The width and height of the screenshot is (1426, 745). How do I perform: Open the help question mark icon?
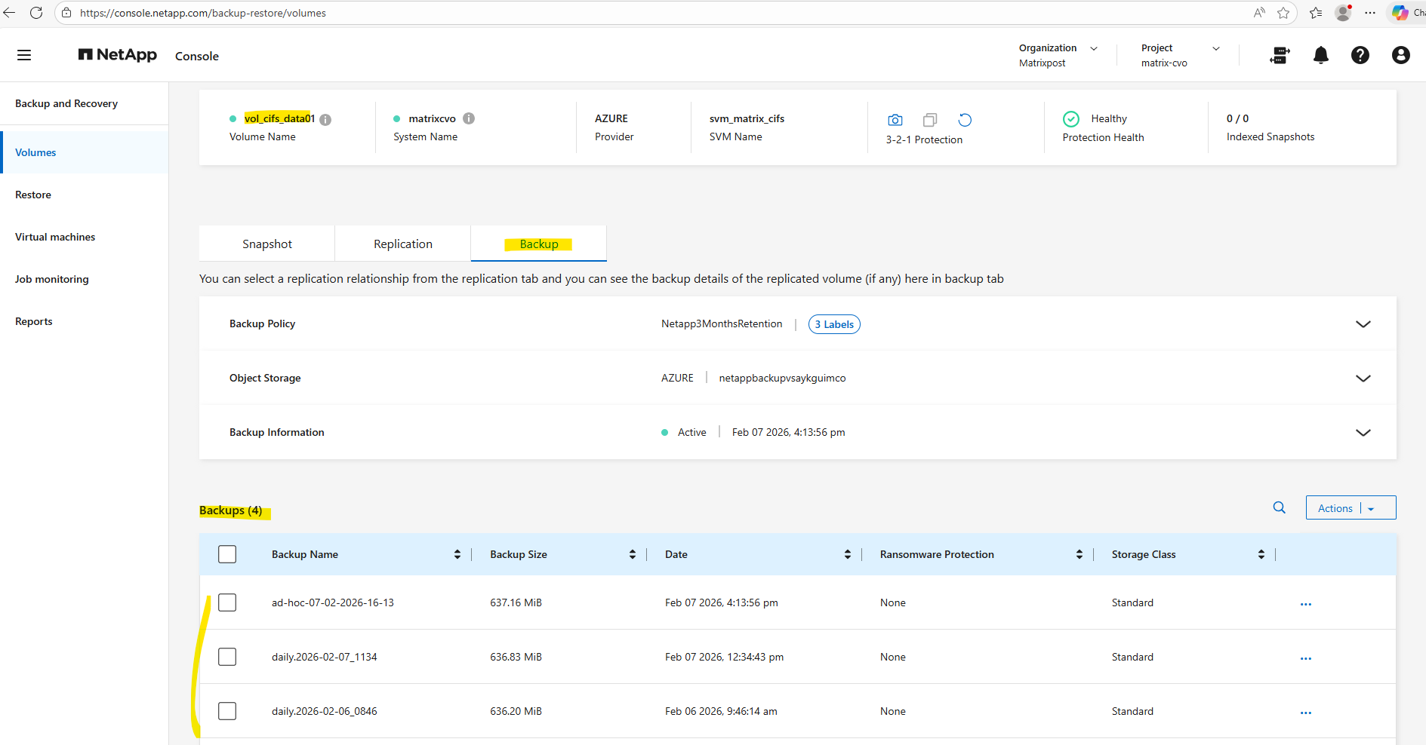[x=1360, y=55]
